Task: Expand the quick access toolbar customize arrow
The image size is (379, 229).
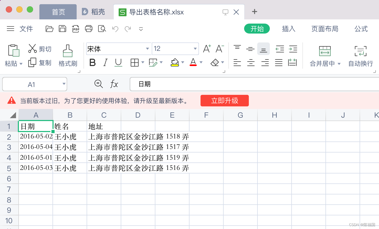Action: (x=141, y=29)
